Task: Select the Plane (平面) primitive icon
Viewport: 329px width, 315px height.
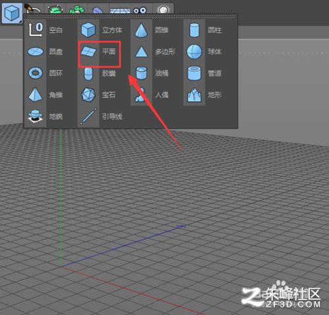Action: click(x=88, y=51)
